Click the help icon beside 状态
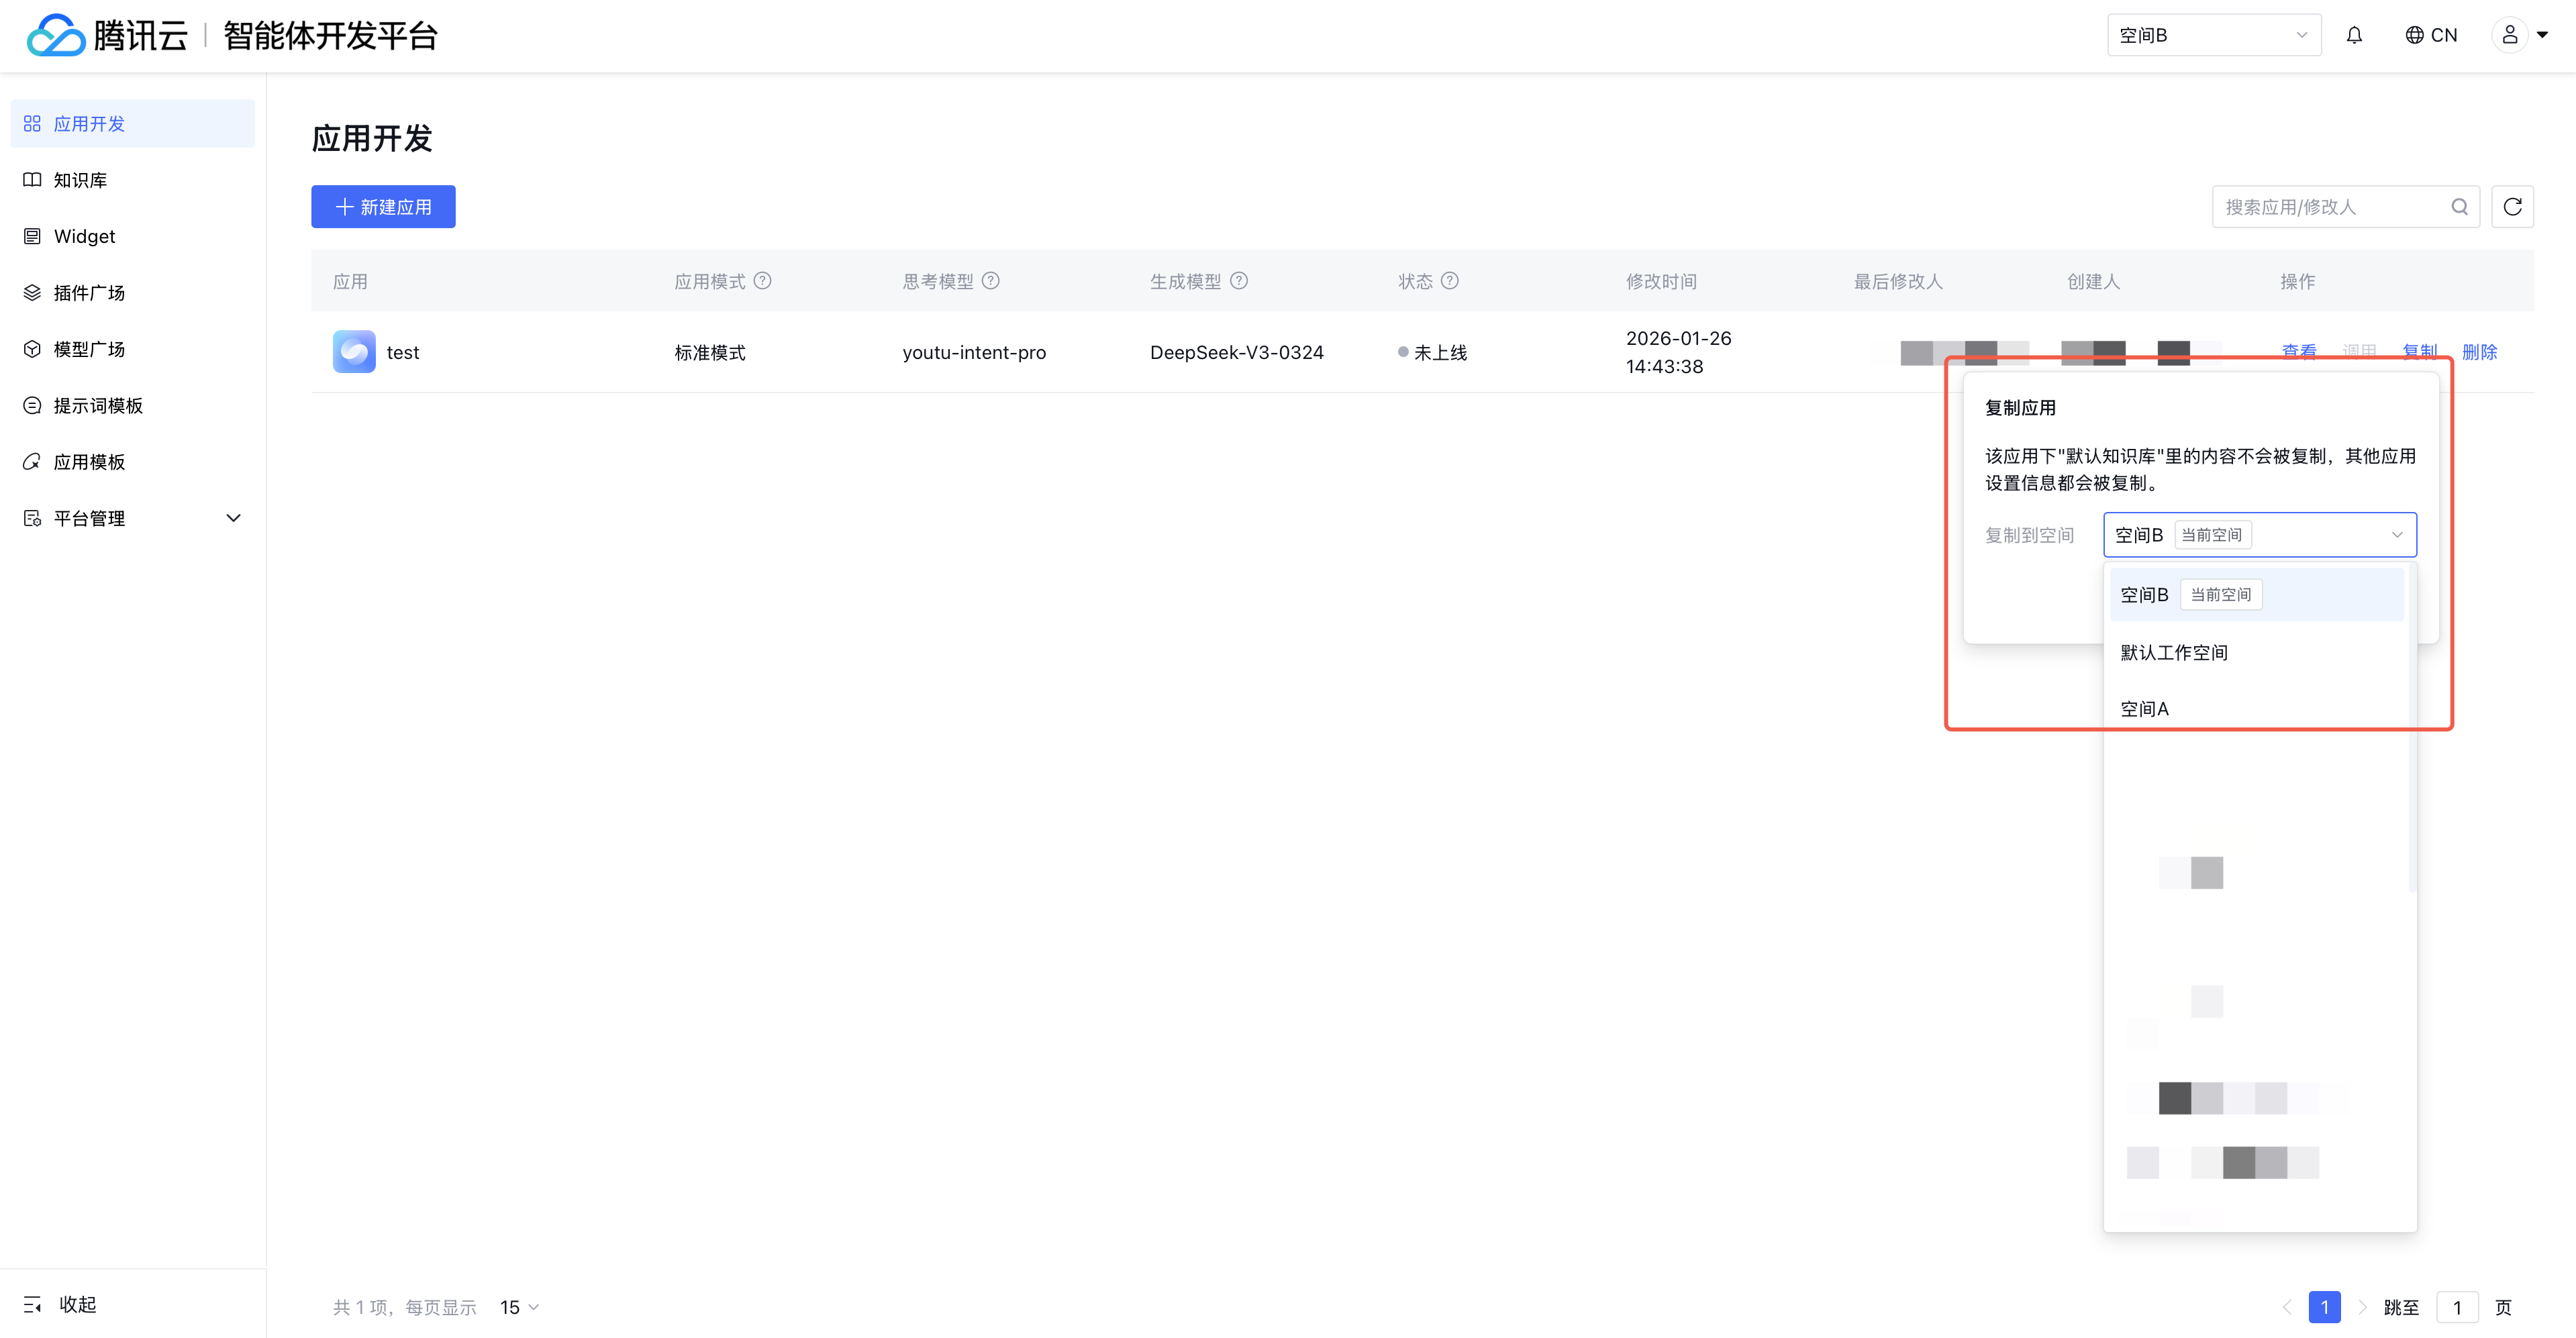Screen dimensions: 2576x1338 pyautogui.click(x=1450, y=281)
